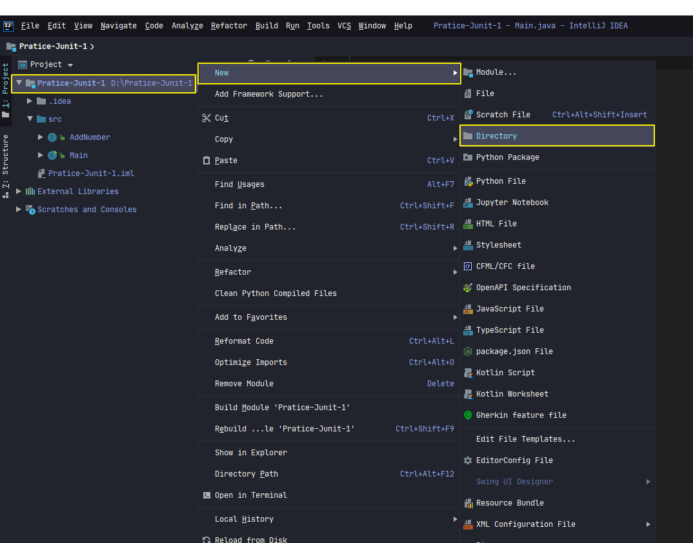693x543 pixels.
Task: Open the Copy submenu arrow
Action: 455,139
